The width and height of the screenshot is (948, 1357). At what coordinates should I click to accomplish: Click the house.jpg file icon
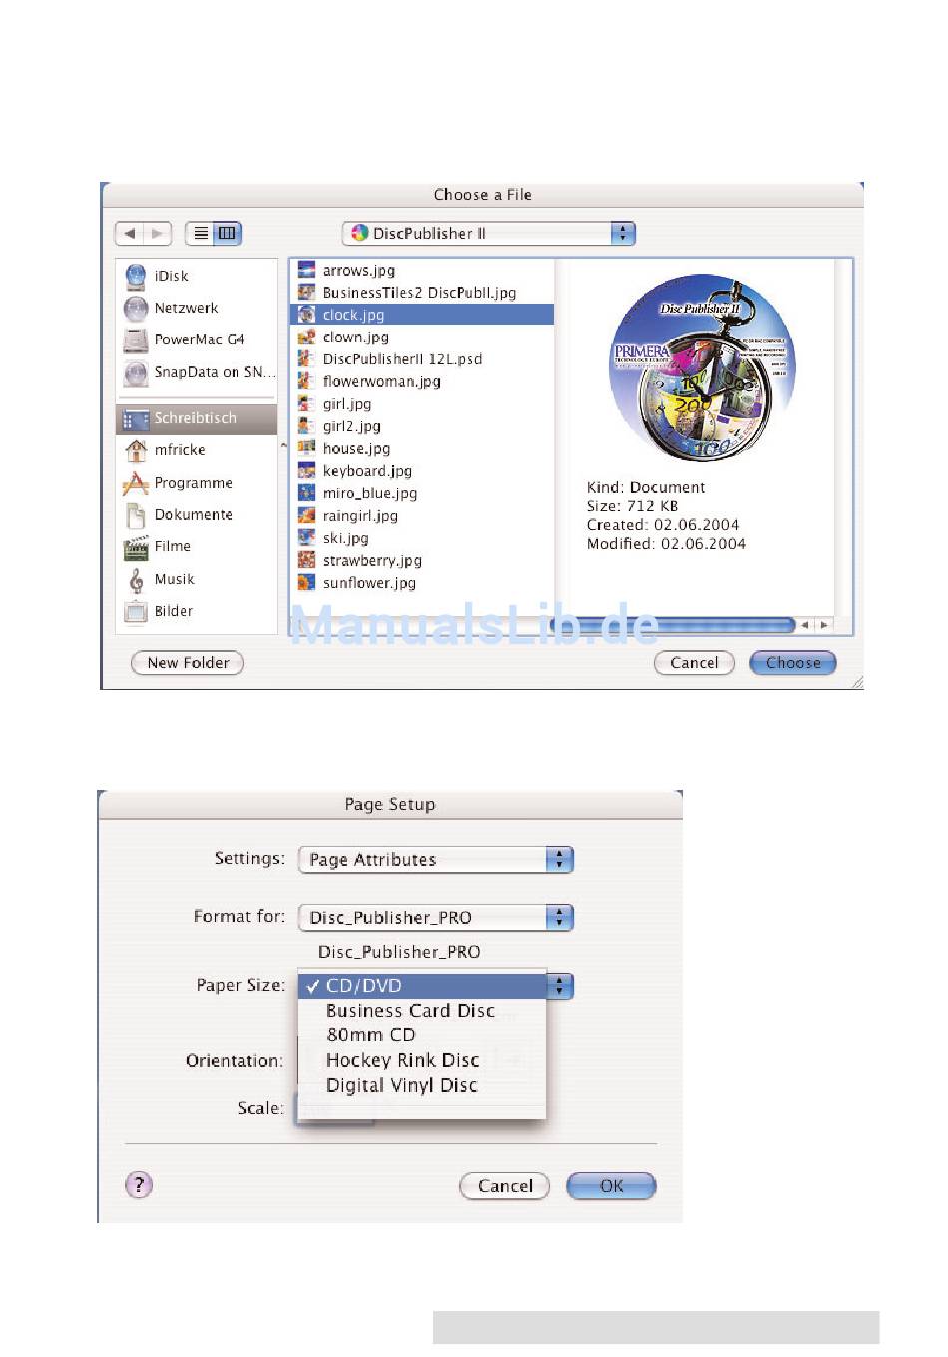click(307, 449)
